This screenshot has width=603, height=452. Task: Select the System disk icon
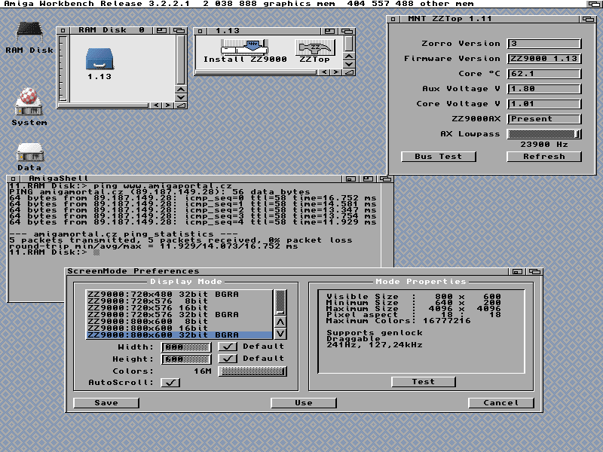(x=29, y=99)
